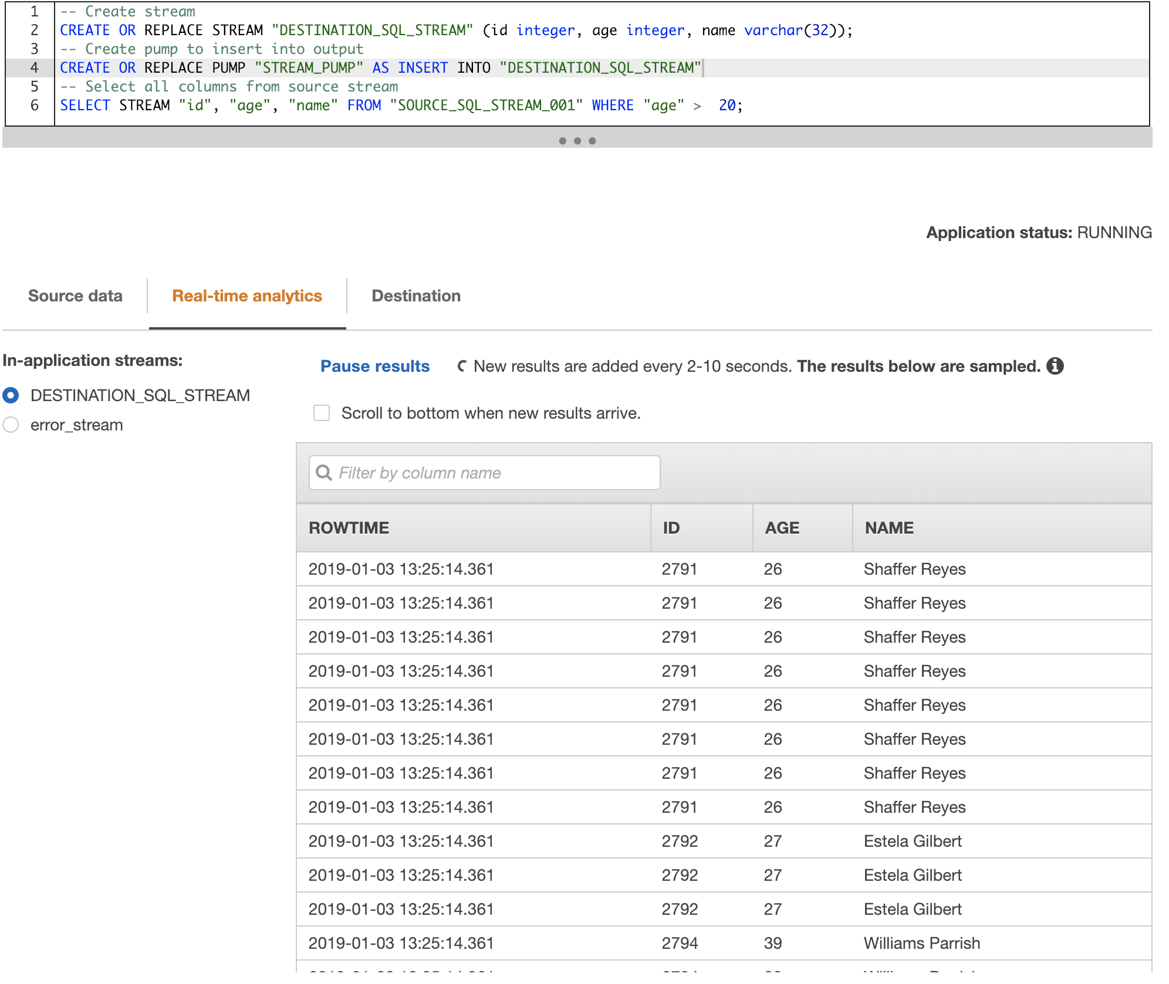Click the magnifier icon in the filter field
The width and height of the screenshot is (1169, 984).
click(324, 472)
